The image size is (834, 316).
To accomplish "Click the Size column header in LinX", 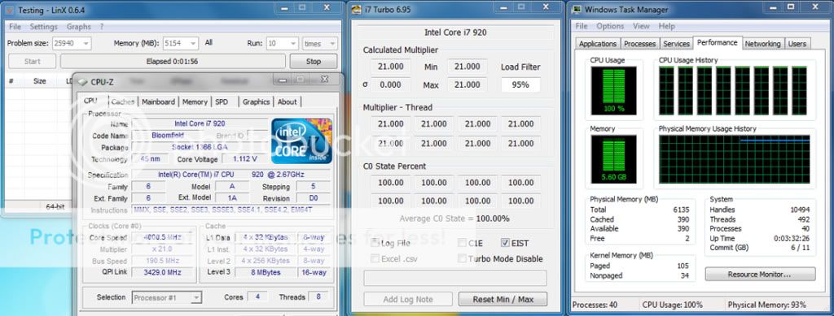I will [39, 81].
